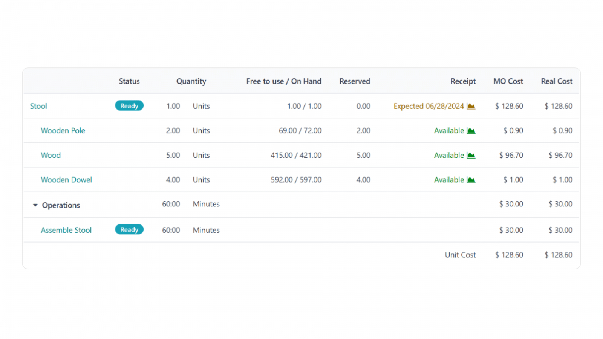Click the Free to use / On Hand header
This screenshot has width=603, height=339.
coord(284,81)
